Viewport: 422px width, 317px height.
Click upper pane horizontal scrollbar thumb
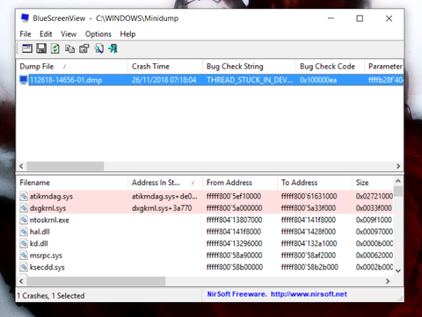[65, 166]
